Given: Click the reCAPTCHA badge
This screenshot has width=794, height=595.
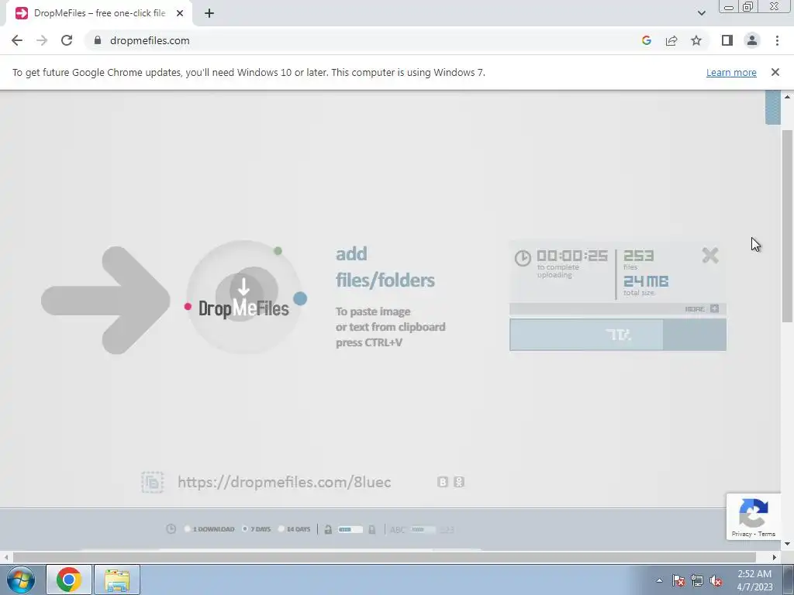Looking at the screenshot, I should [x=754, y=517].
